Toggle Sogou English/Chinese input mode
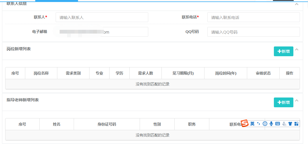This screenshot has height=150, width=308. [252, 124]
